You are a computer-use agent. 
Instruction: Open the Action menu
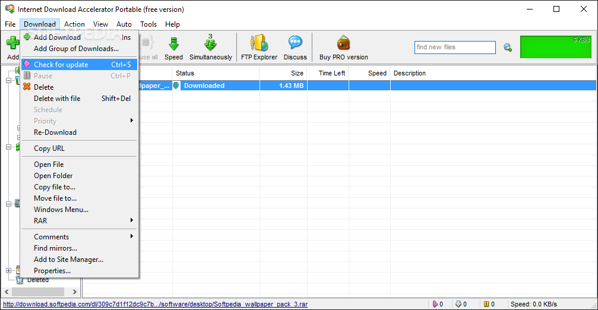(74, 24)
